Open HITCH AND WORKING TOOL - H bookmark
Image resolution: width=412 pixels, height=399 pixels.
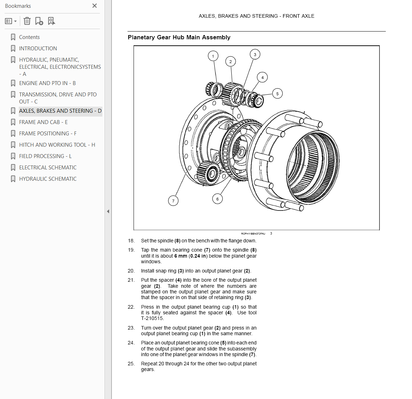pos(57,145)
